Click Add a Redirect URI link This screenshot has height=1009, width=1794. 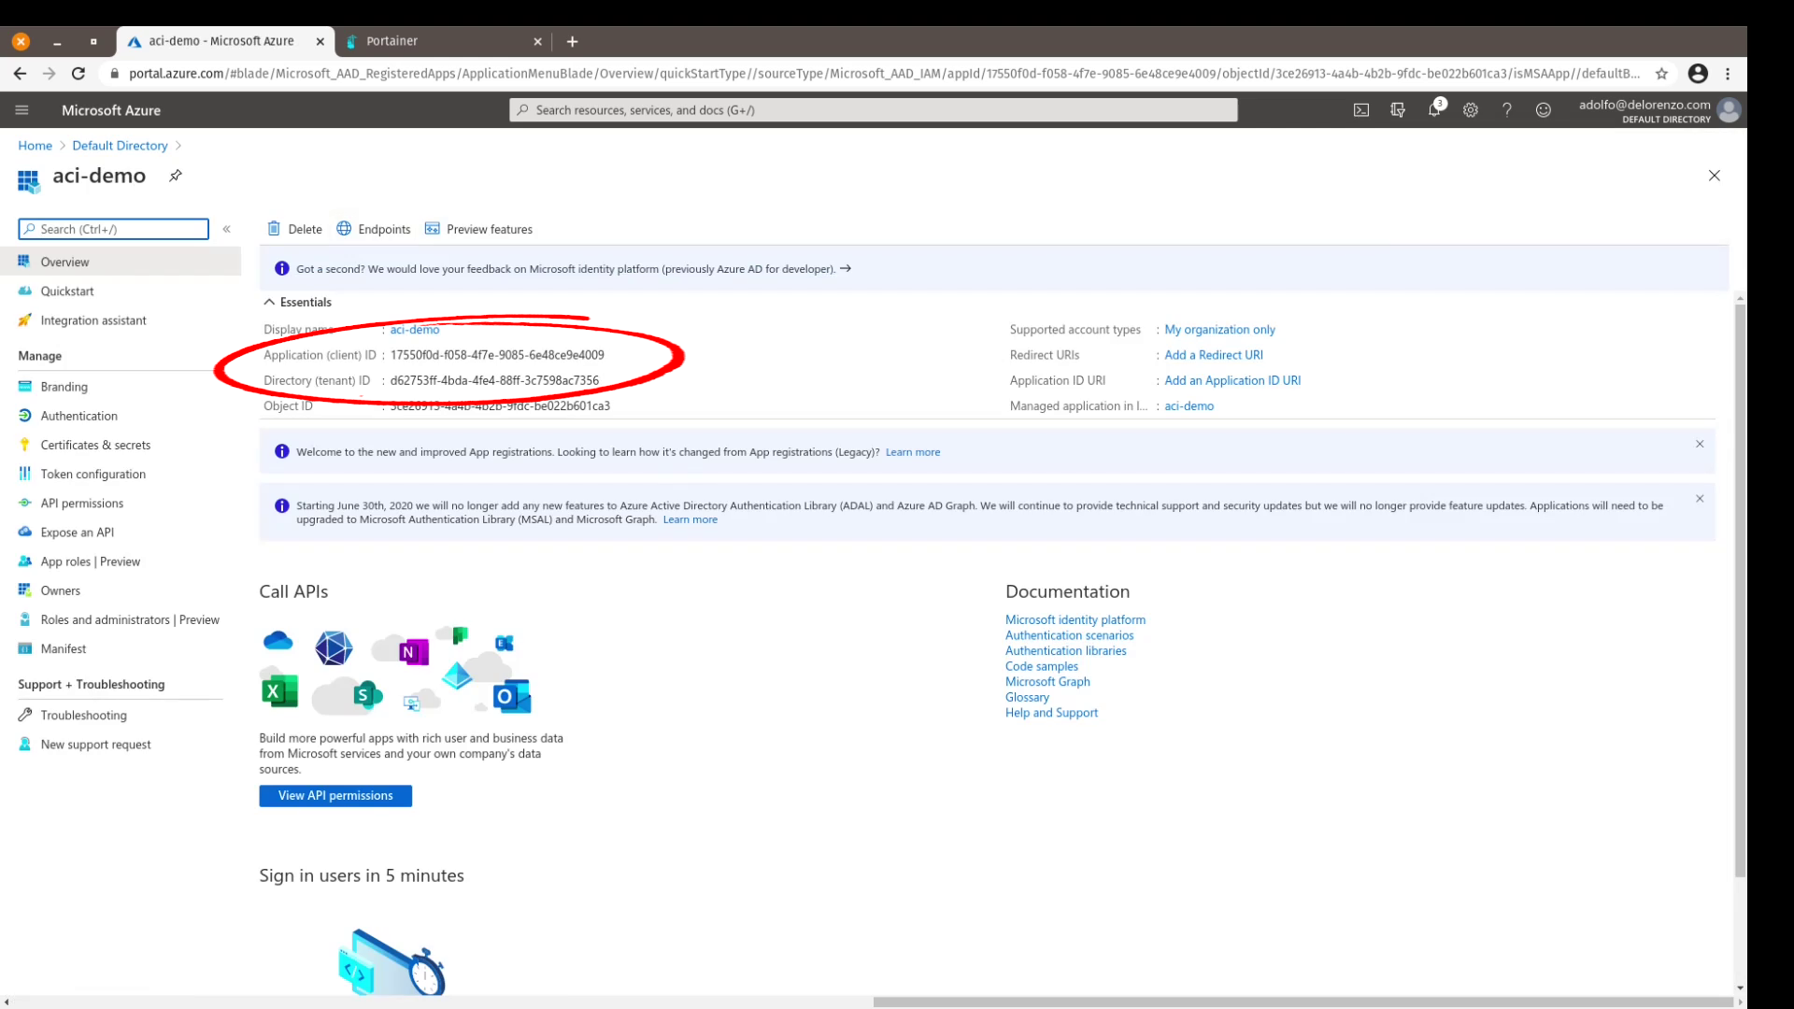(x=1213, y=355)
